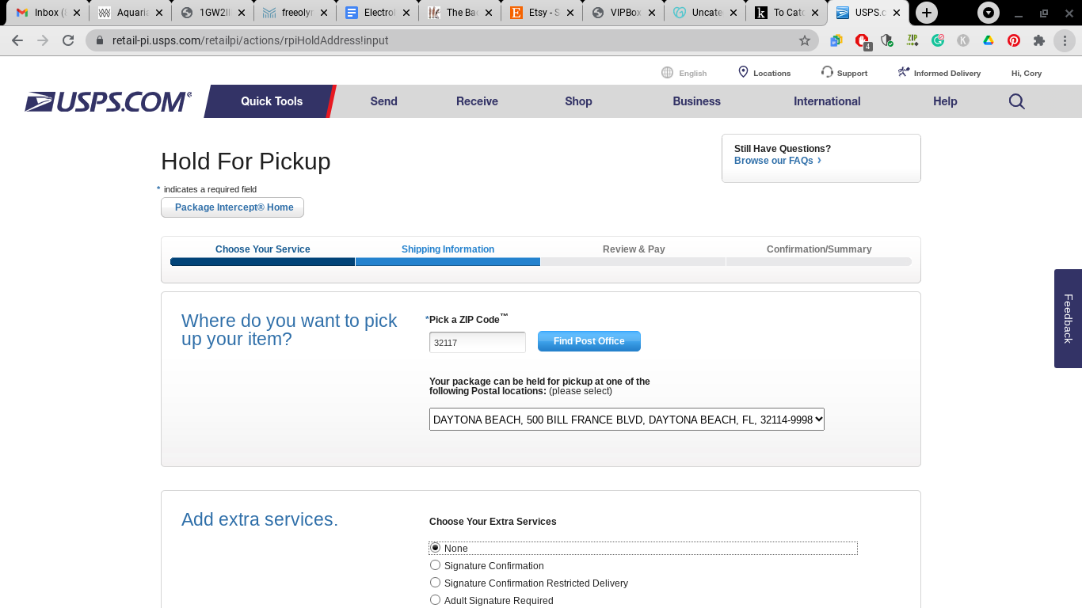Click the Locations pin icon
Viewport: 1082px width, 608px height.
pyautogui.click(x=743, y=72)
